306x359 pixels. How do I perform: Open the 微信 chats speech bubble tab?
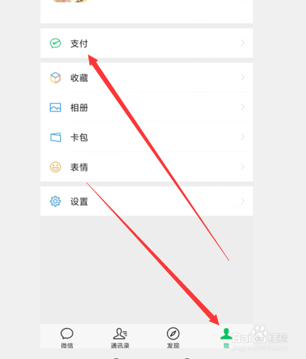[x=67, y=338]
